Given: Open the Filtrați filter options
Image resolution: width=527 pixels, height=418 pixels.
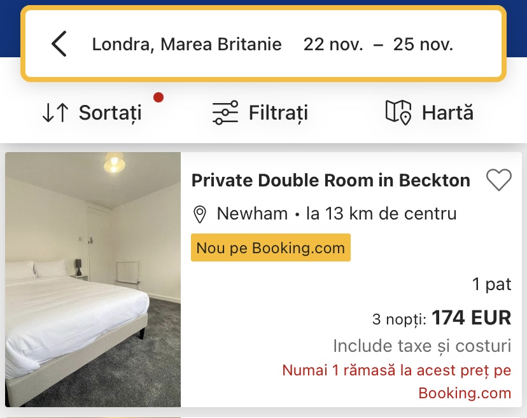Looking at the screenshot, I should point(278,113).
